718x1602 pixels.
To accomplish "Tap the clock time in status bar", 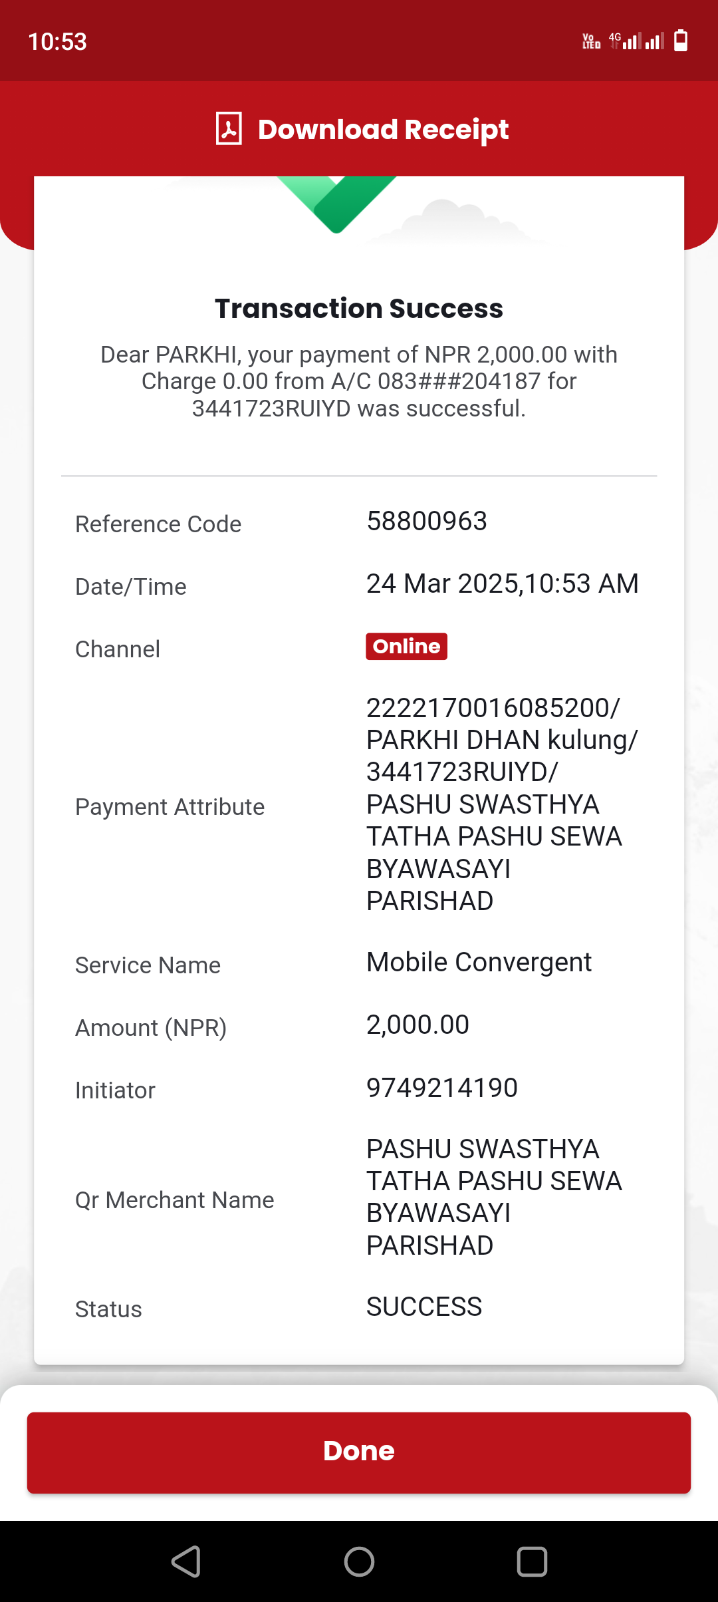I will 57,41.
